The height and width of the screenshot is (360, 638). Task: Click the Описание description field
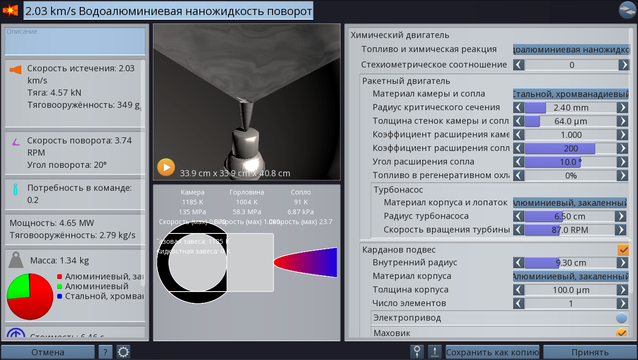click(x=75, y=41)
